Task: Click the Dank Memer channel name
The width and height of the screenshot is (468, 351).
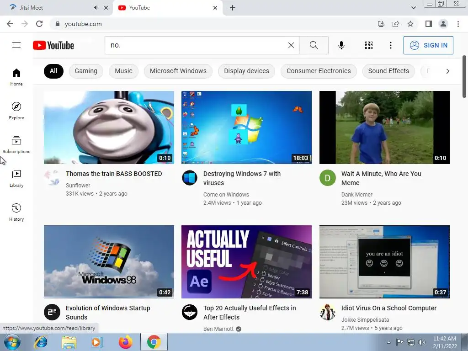Action: (x=356, y=195)
